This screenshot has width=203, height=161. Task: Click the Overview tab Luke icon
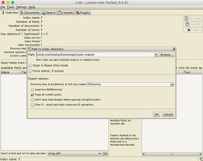[3, 13]
